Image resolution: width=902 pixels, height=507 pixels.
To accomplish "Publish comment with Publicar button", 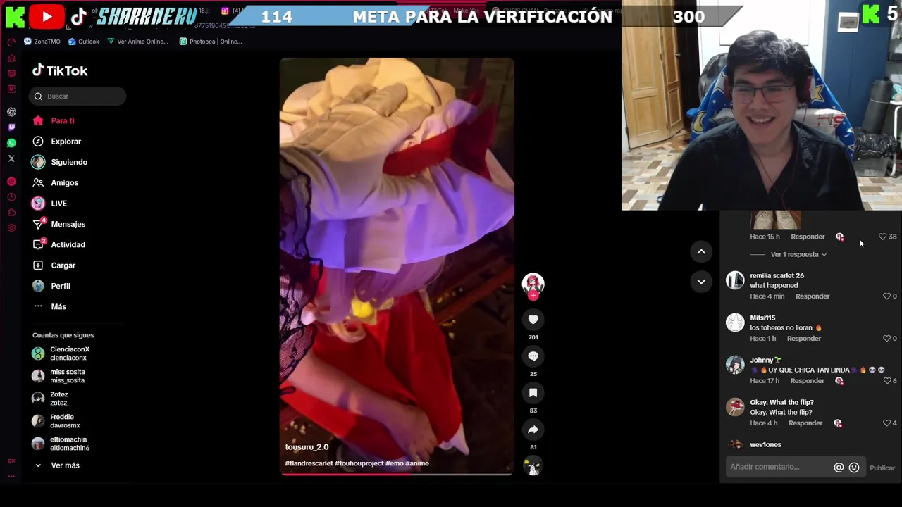I will pyautogui.click(x=882, y=468).
